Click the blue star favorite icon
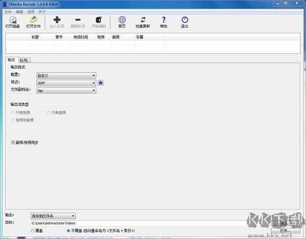 (100, 83)
